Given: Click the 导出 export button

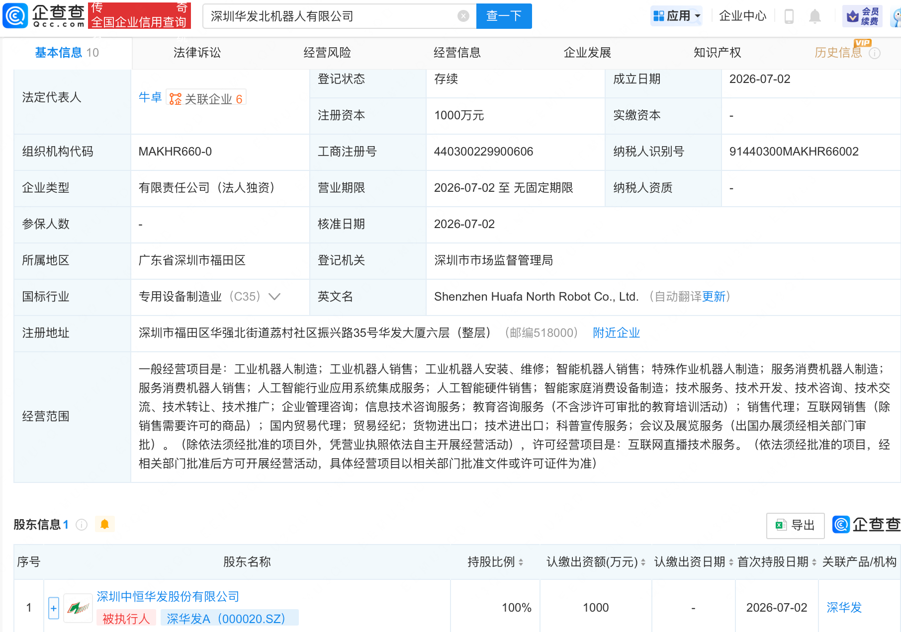Looking at the screenshot, I should click(795, 525).
